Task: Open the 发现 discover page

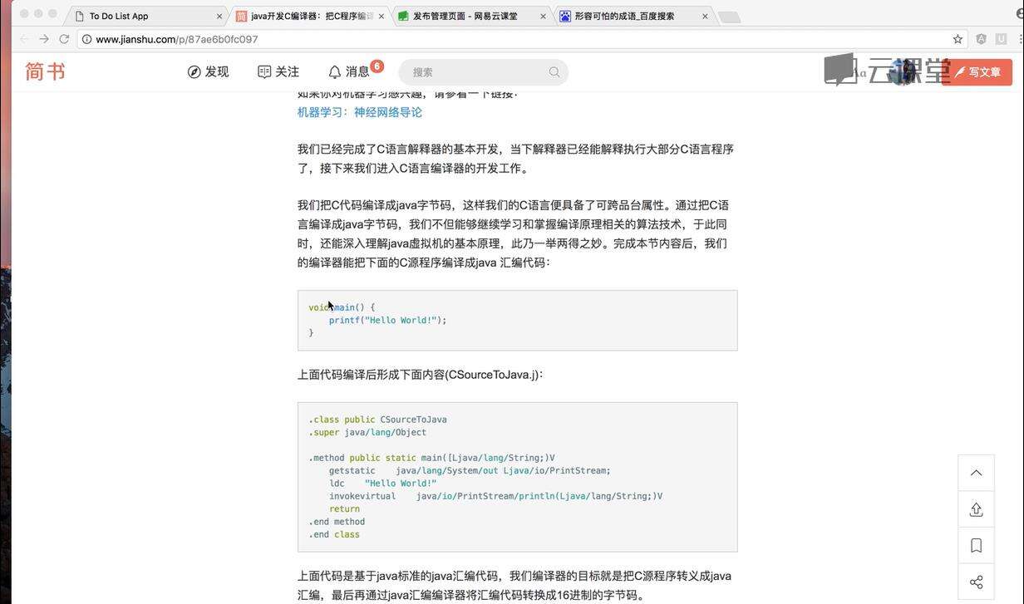Action: pyautogui.click(x=208, y=72)
